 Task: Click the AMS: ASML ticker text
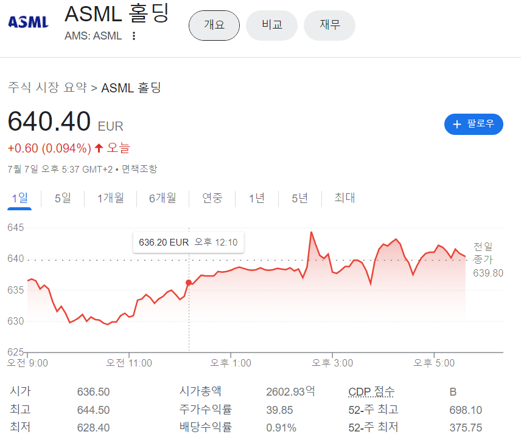click(93, 36)
